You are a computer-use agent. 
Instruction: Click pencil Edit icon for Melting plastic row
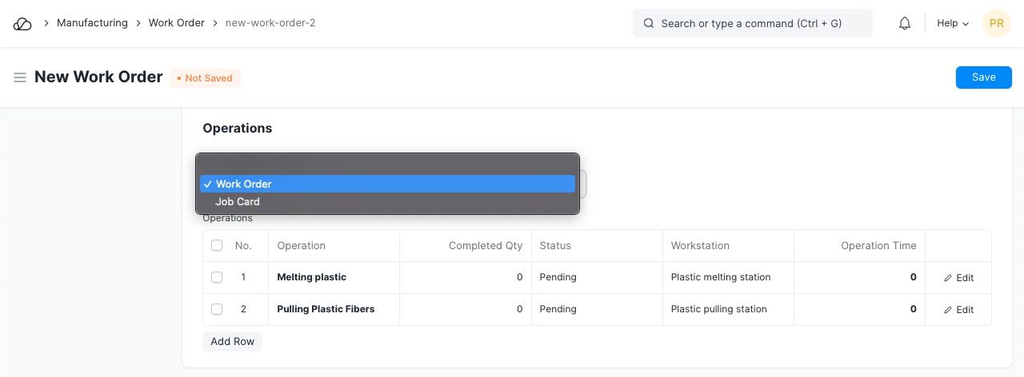[948, 278]
